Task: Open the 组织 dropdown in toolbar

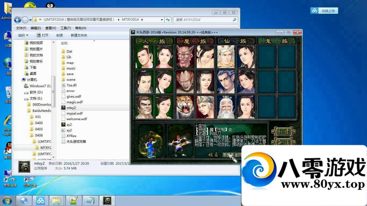Action: 23,35
